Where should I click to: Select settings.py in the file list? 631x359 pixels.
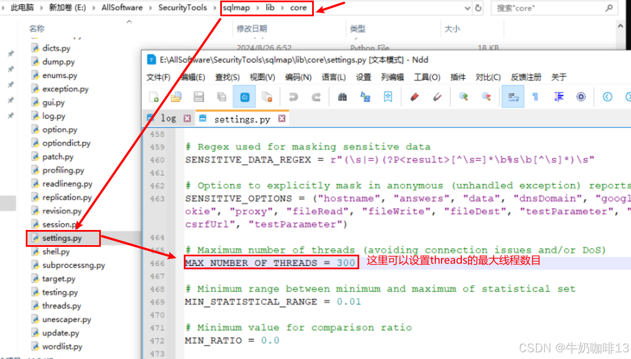62,238
